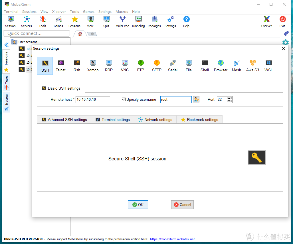Select the VNC session type
293x244 pixels.
point(125,66)
